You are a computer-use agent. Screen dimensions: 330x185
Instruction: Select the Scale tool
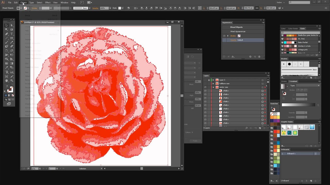(12, 51)
